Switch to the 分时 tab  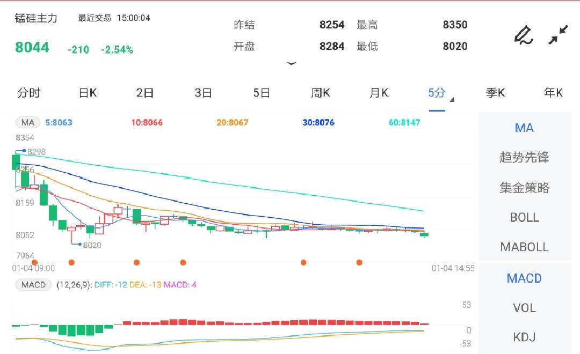[x=29, y=93]
